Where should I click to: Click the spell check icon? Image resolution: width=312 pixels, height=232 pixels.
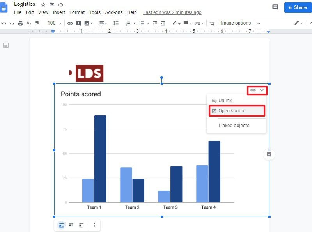pyautogui.click(x=29, y=23)
